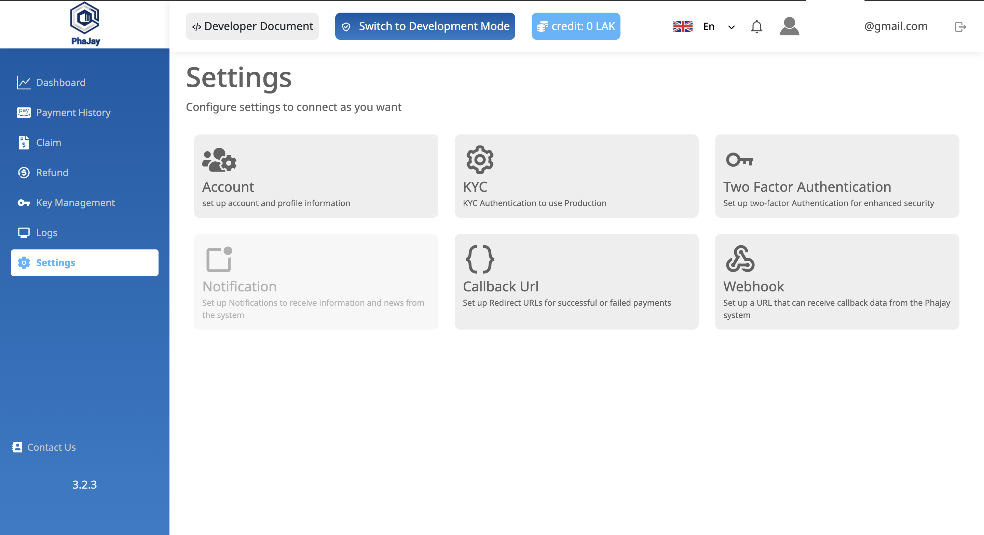The image size is (984, 535).
Task: Open the Account settings card
Action: tap(316, 176)
